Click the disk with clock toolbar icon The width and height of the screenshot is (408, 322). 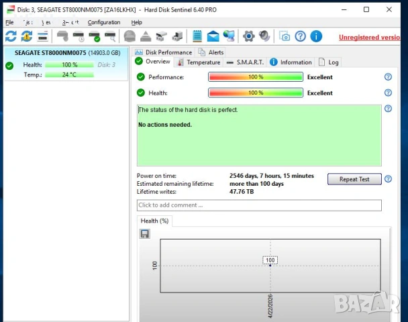79,36
